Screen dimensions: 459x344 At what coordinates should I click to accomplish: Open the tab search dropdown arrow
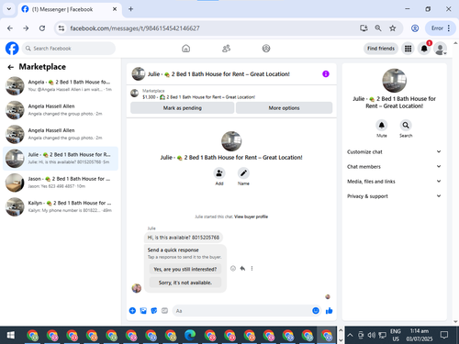pyautogui.click(x=9, y=9)
